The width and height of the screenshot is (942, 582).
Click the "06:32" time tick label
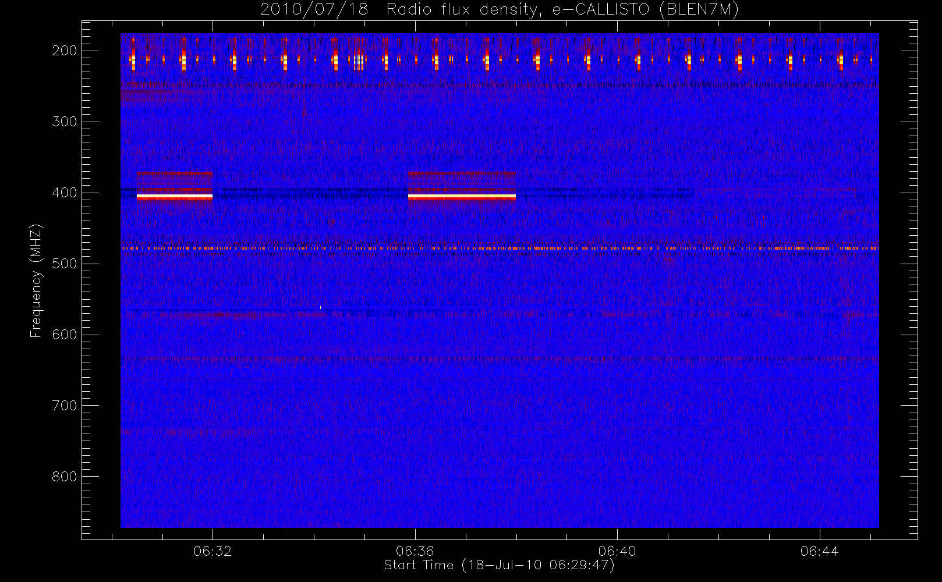coord(213,551)
